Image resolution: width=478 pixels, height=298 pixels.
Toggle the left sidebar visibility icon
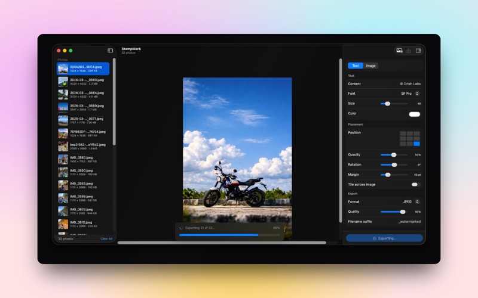coord(110,51)
